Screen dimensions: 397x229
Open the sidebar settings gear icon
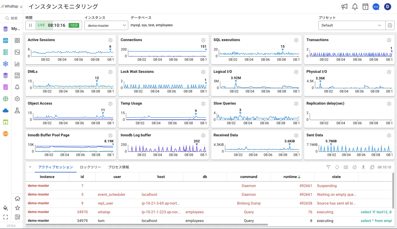click(17, 99)
